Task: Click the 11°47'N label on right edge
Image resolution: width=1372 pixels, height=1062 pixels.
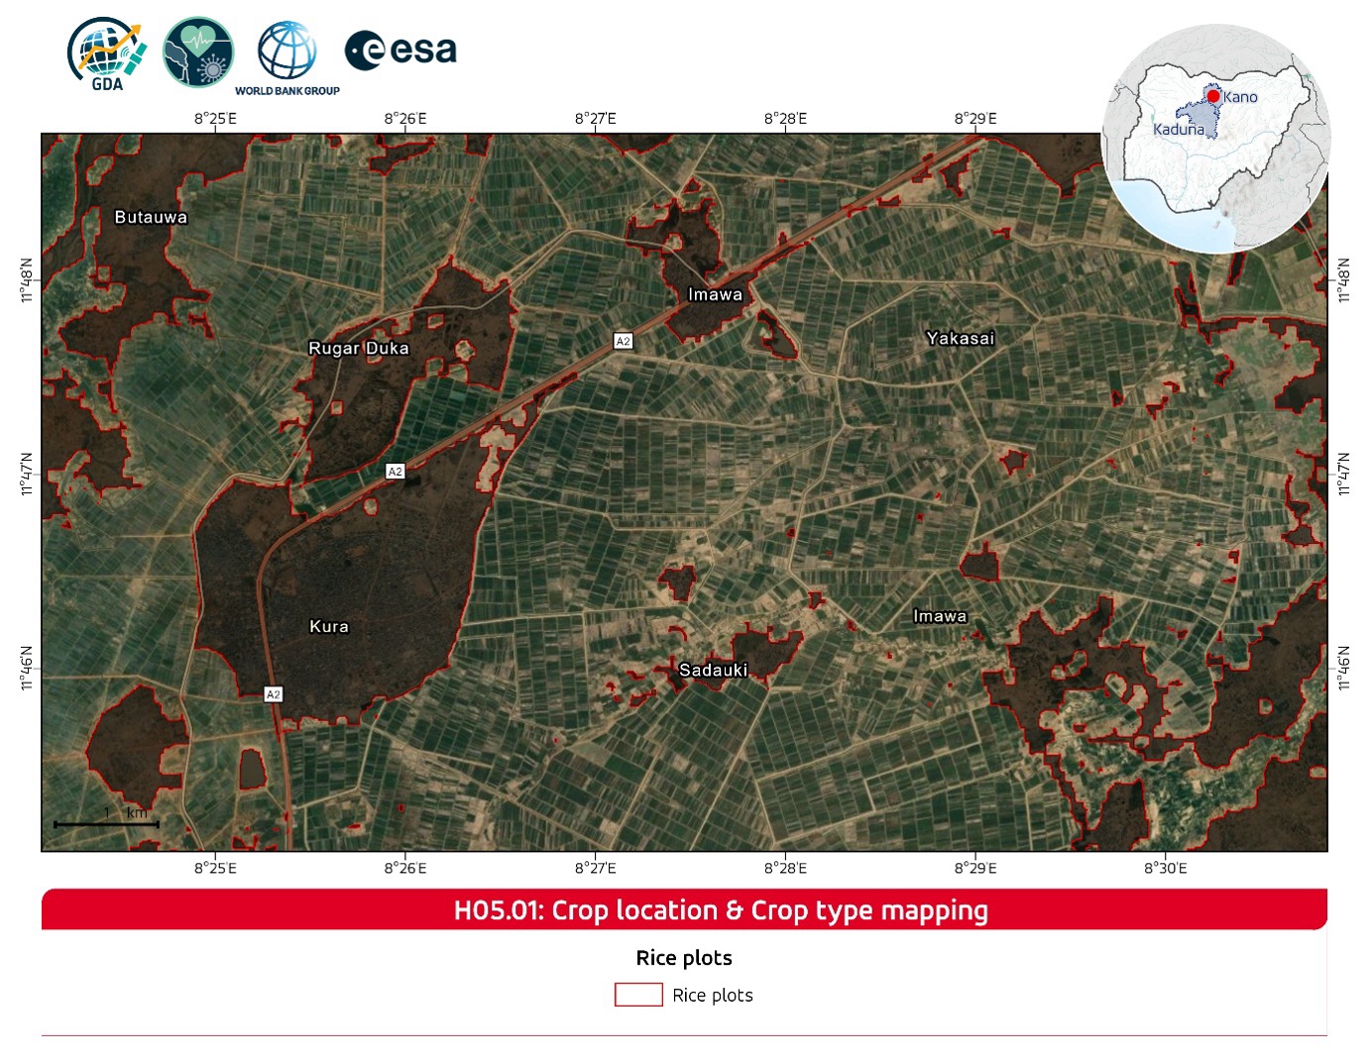Action: tap(1343, 475)
